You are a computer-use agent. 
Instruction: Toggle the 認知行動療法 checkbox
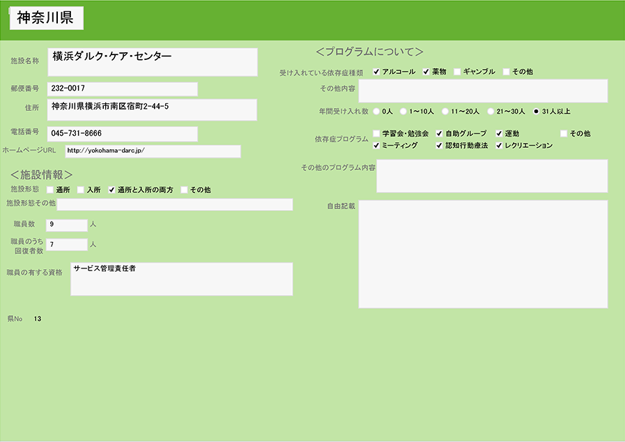click(x=440, y=146)
